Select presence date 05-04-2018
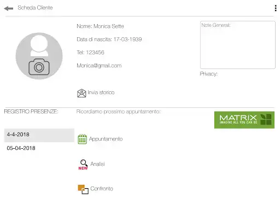The image size is (280, 210). pos(39,148)
